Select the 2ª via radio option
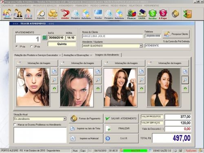The image size is (204, 153). pos(31,47)
